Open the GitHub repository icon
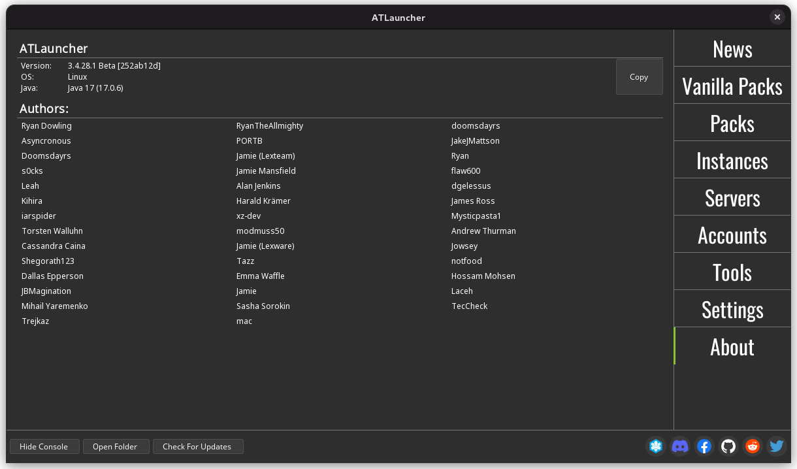This screenshot has height=469, width=797. (728, 446)
